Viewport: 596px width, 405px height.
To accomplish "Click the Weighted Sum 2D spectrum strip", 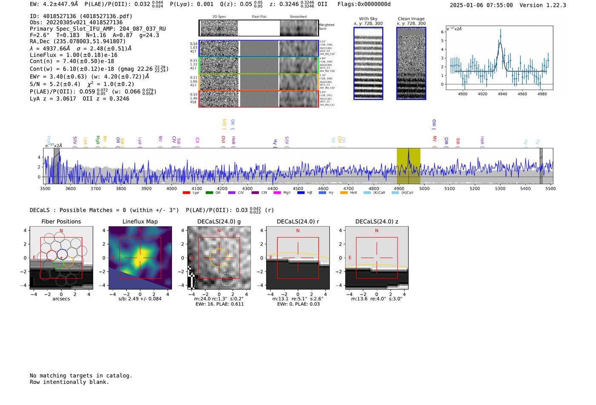I will (258, 28).
